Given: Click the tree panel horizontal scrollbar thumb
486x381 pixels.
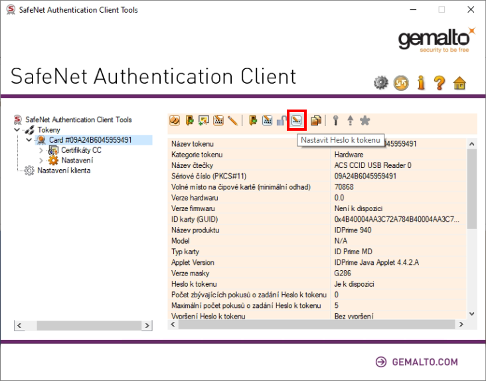Looking at the screenshot, I should point(89,325).
